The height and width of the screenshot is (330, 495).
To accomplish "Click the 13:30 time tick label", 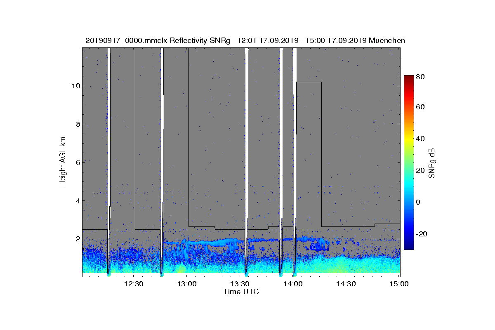I will (240, 284).
